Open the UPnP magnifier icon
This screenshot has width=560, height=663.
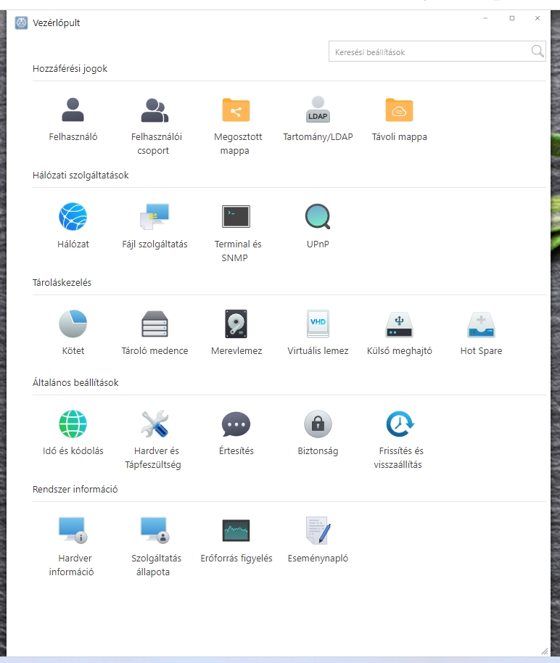click(318, 216)
